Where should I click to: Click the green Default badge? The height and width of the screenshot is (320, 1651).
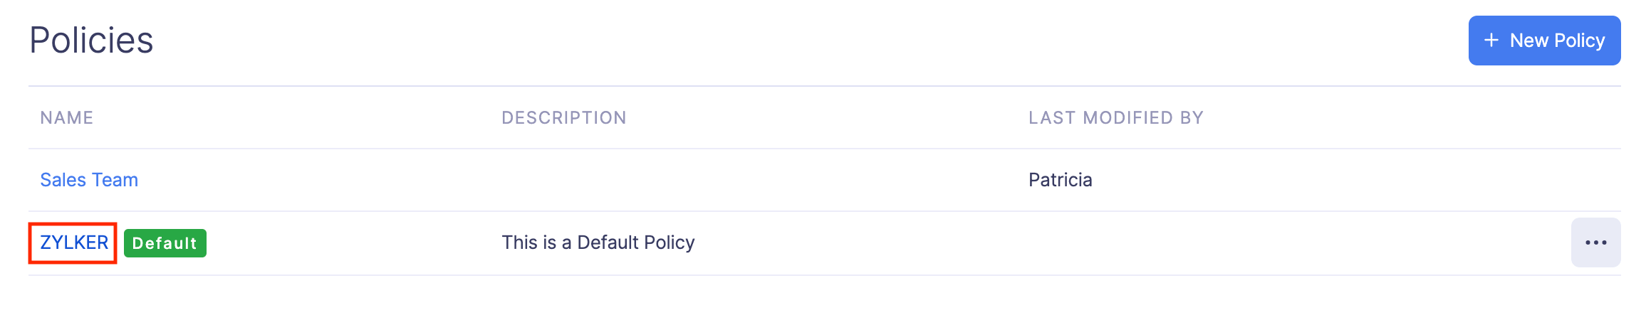coord(165,243)
